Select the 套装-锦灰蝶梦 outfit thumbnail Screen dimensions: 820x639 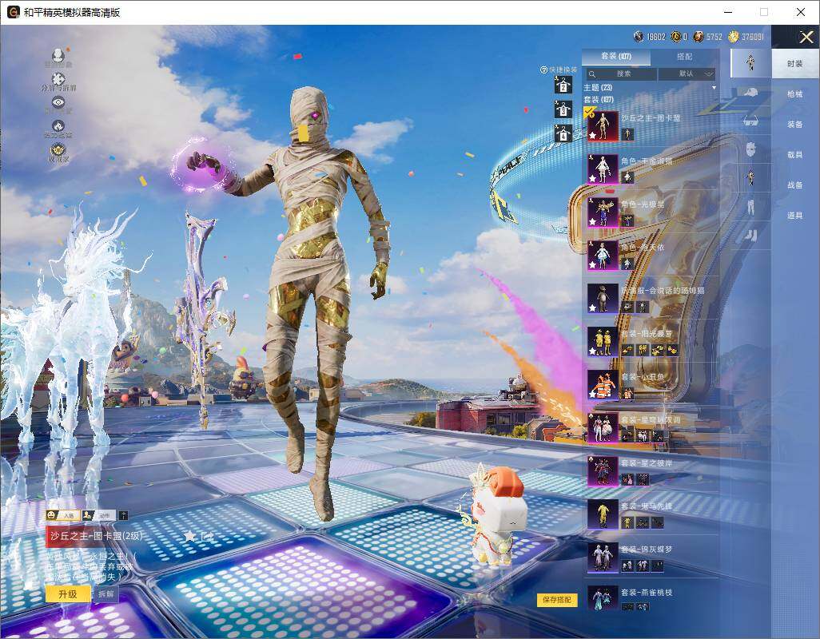tap(603, 558)
